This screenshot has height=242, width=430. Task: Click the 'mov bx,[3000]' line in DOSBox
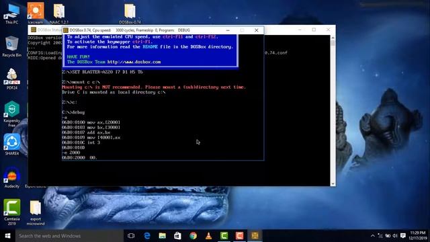(x=91, y=127)
